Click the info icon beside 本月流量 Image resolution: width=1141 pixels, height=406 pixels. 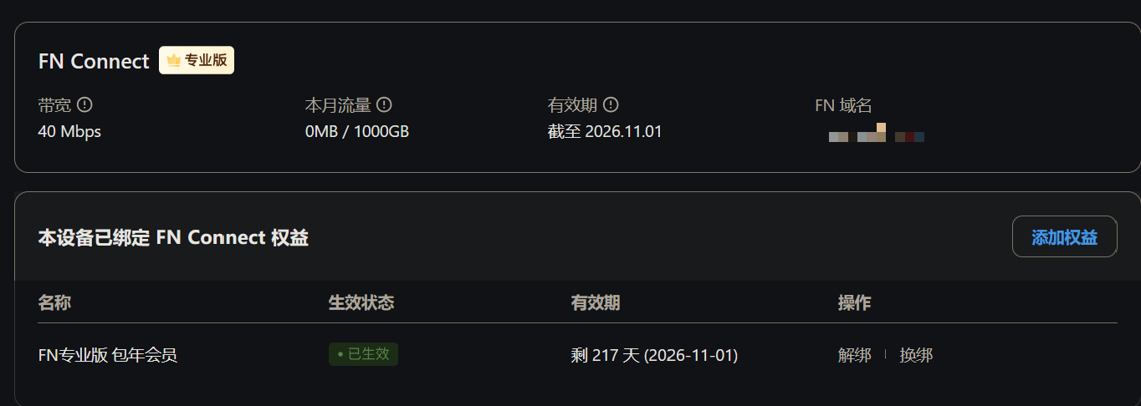pyautogui.click(x=384, y=105)
